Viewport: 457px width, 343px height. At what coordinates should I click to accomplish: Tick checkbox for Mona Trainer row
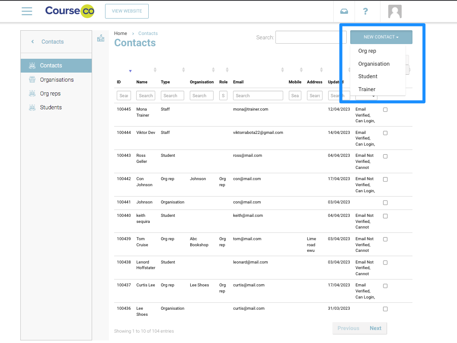(x=385, y=110)
